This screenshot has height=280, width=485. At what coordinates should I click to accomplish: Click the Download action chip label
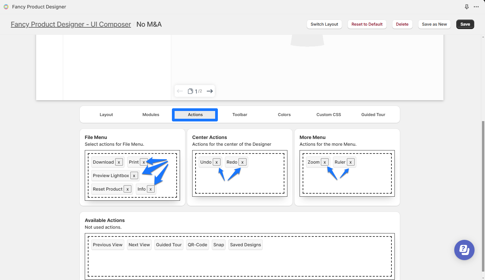point(103,162)
